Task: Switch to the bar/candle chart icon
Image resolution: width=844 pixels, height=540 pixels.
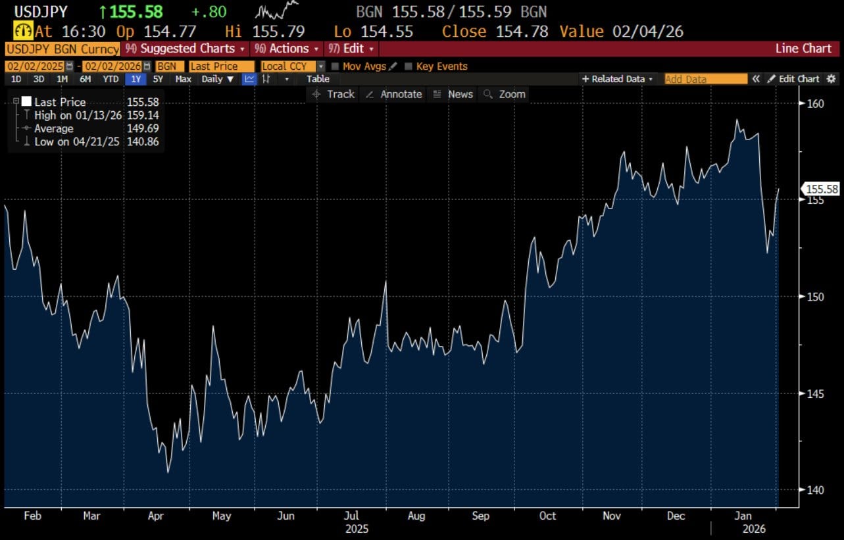Action: (266, 79)
